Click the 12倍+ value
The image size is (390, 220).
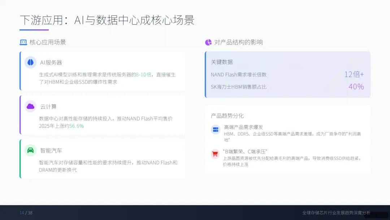pyautogui.click(x=354, y=74)
